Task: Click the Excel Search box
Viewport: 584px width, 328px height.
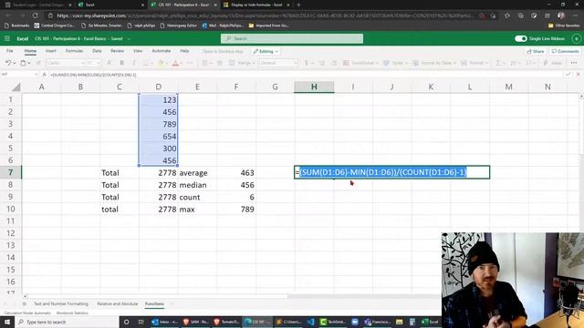Action: tap(292, 38)
